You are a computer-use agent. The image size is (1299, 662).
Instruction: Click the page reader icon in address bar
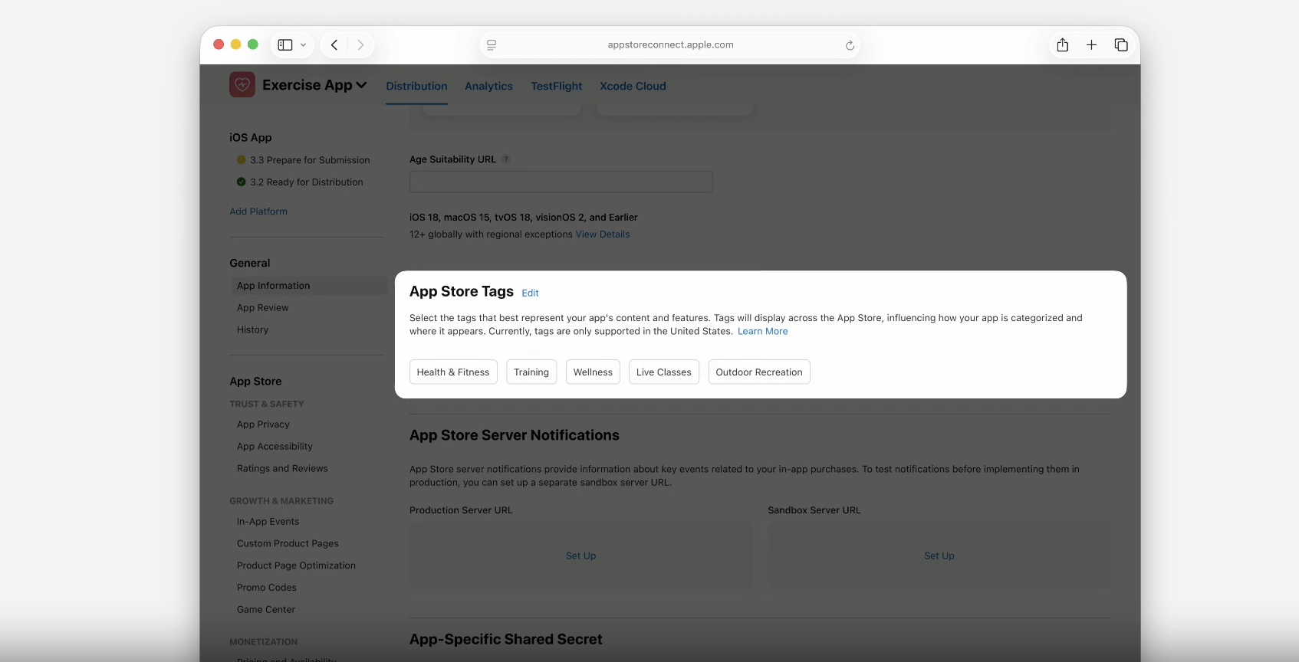(x=492, y=45)
